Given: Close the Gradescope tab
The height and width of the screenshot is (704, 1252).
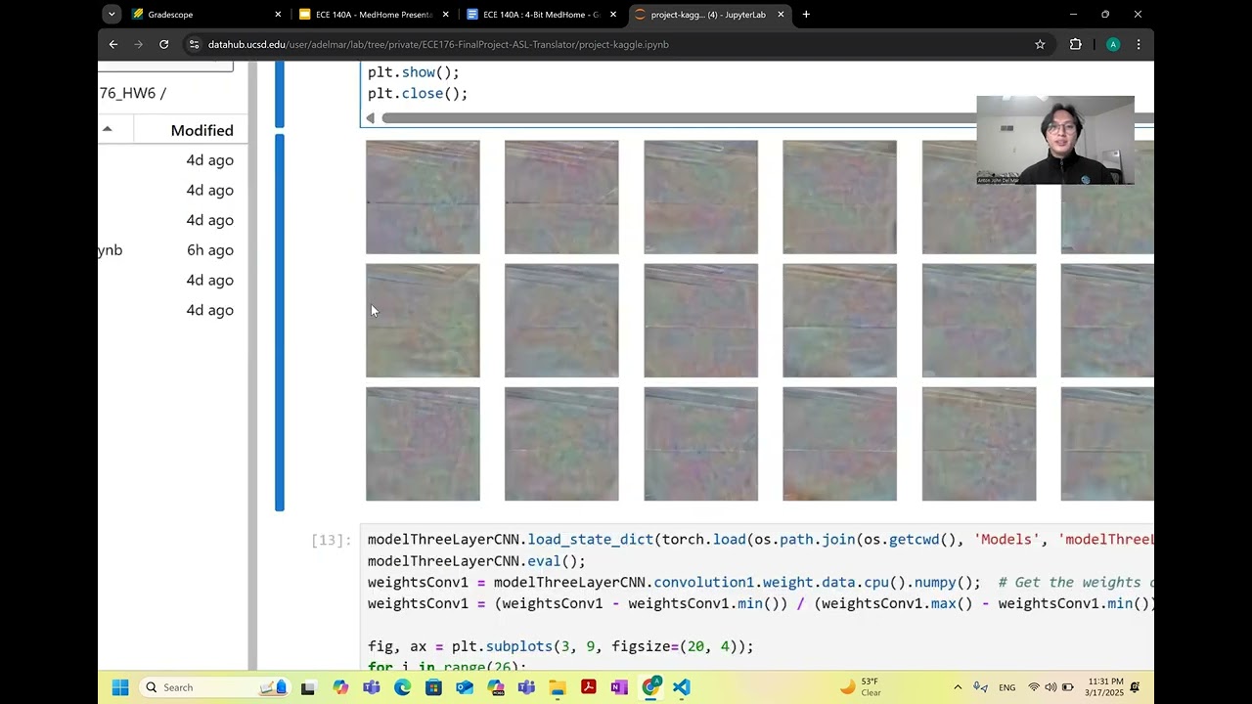Looking at the screenshot, I should pos(278,15).
